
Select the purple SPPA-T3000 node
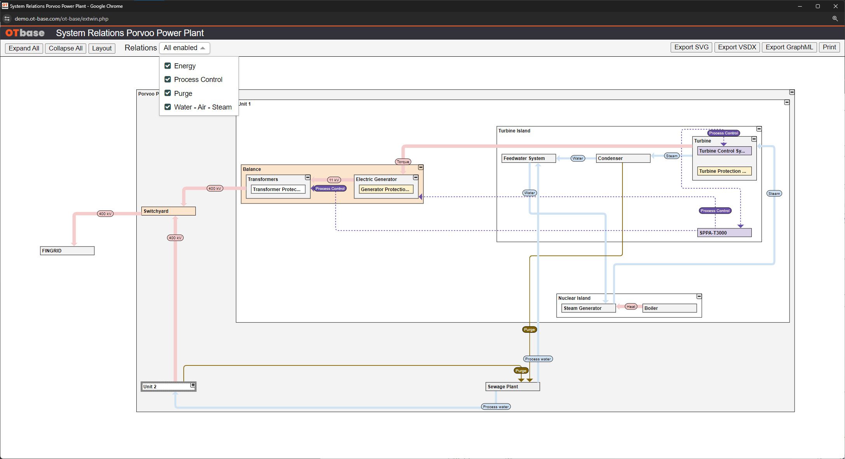(724, 233)
